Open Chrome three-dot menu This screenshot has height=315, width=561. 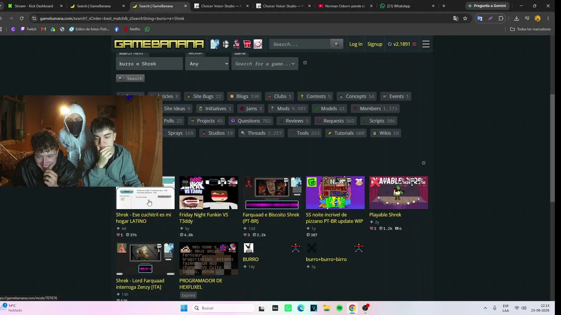pos(548,18)
